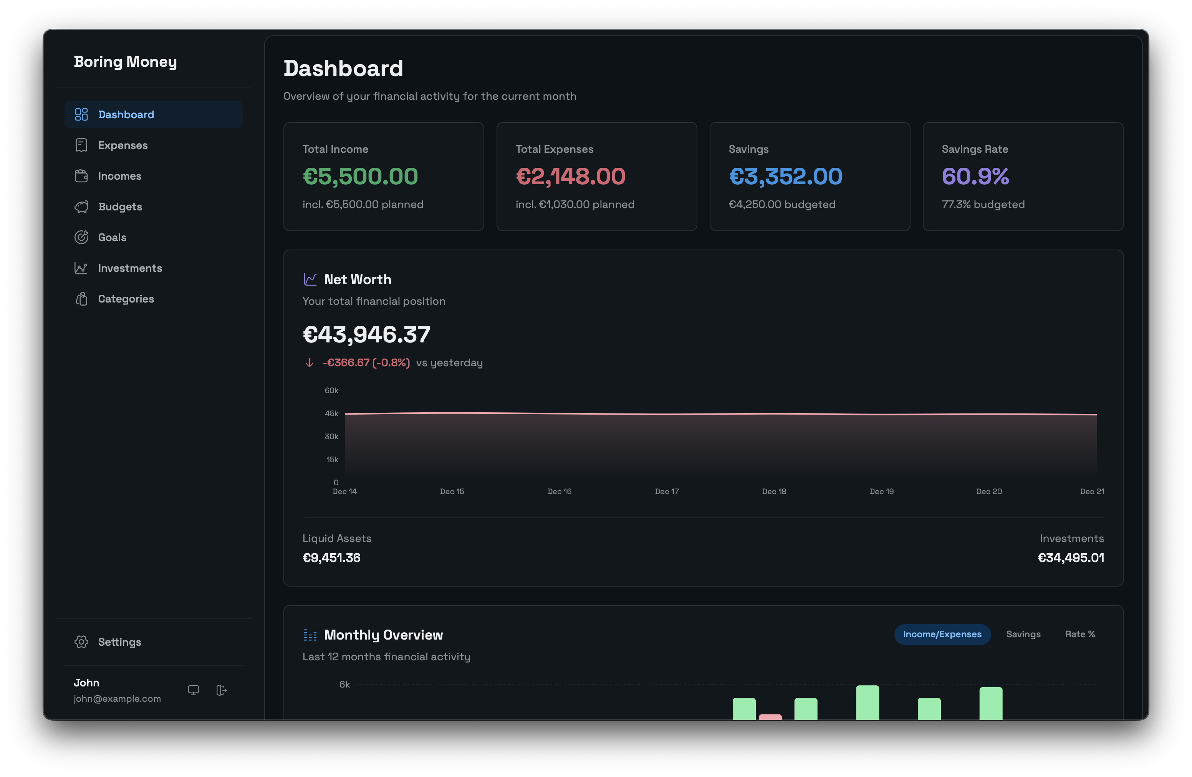Click the Boring Money app title

click(x=125, y=61)
